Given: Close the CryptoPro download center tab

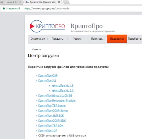Looking at the screenshot, I should coord(59,2).
